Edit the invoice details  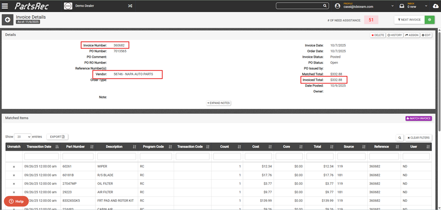[426, 35]
